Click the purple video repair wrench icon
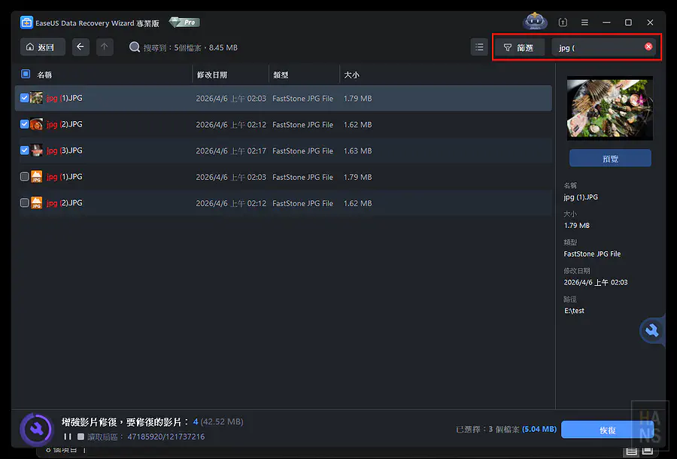 click(x=35, y=429)
